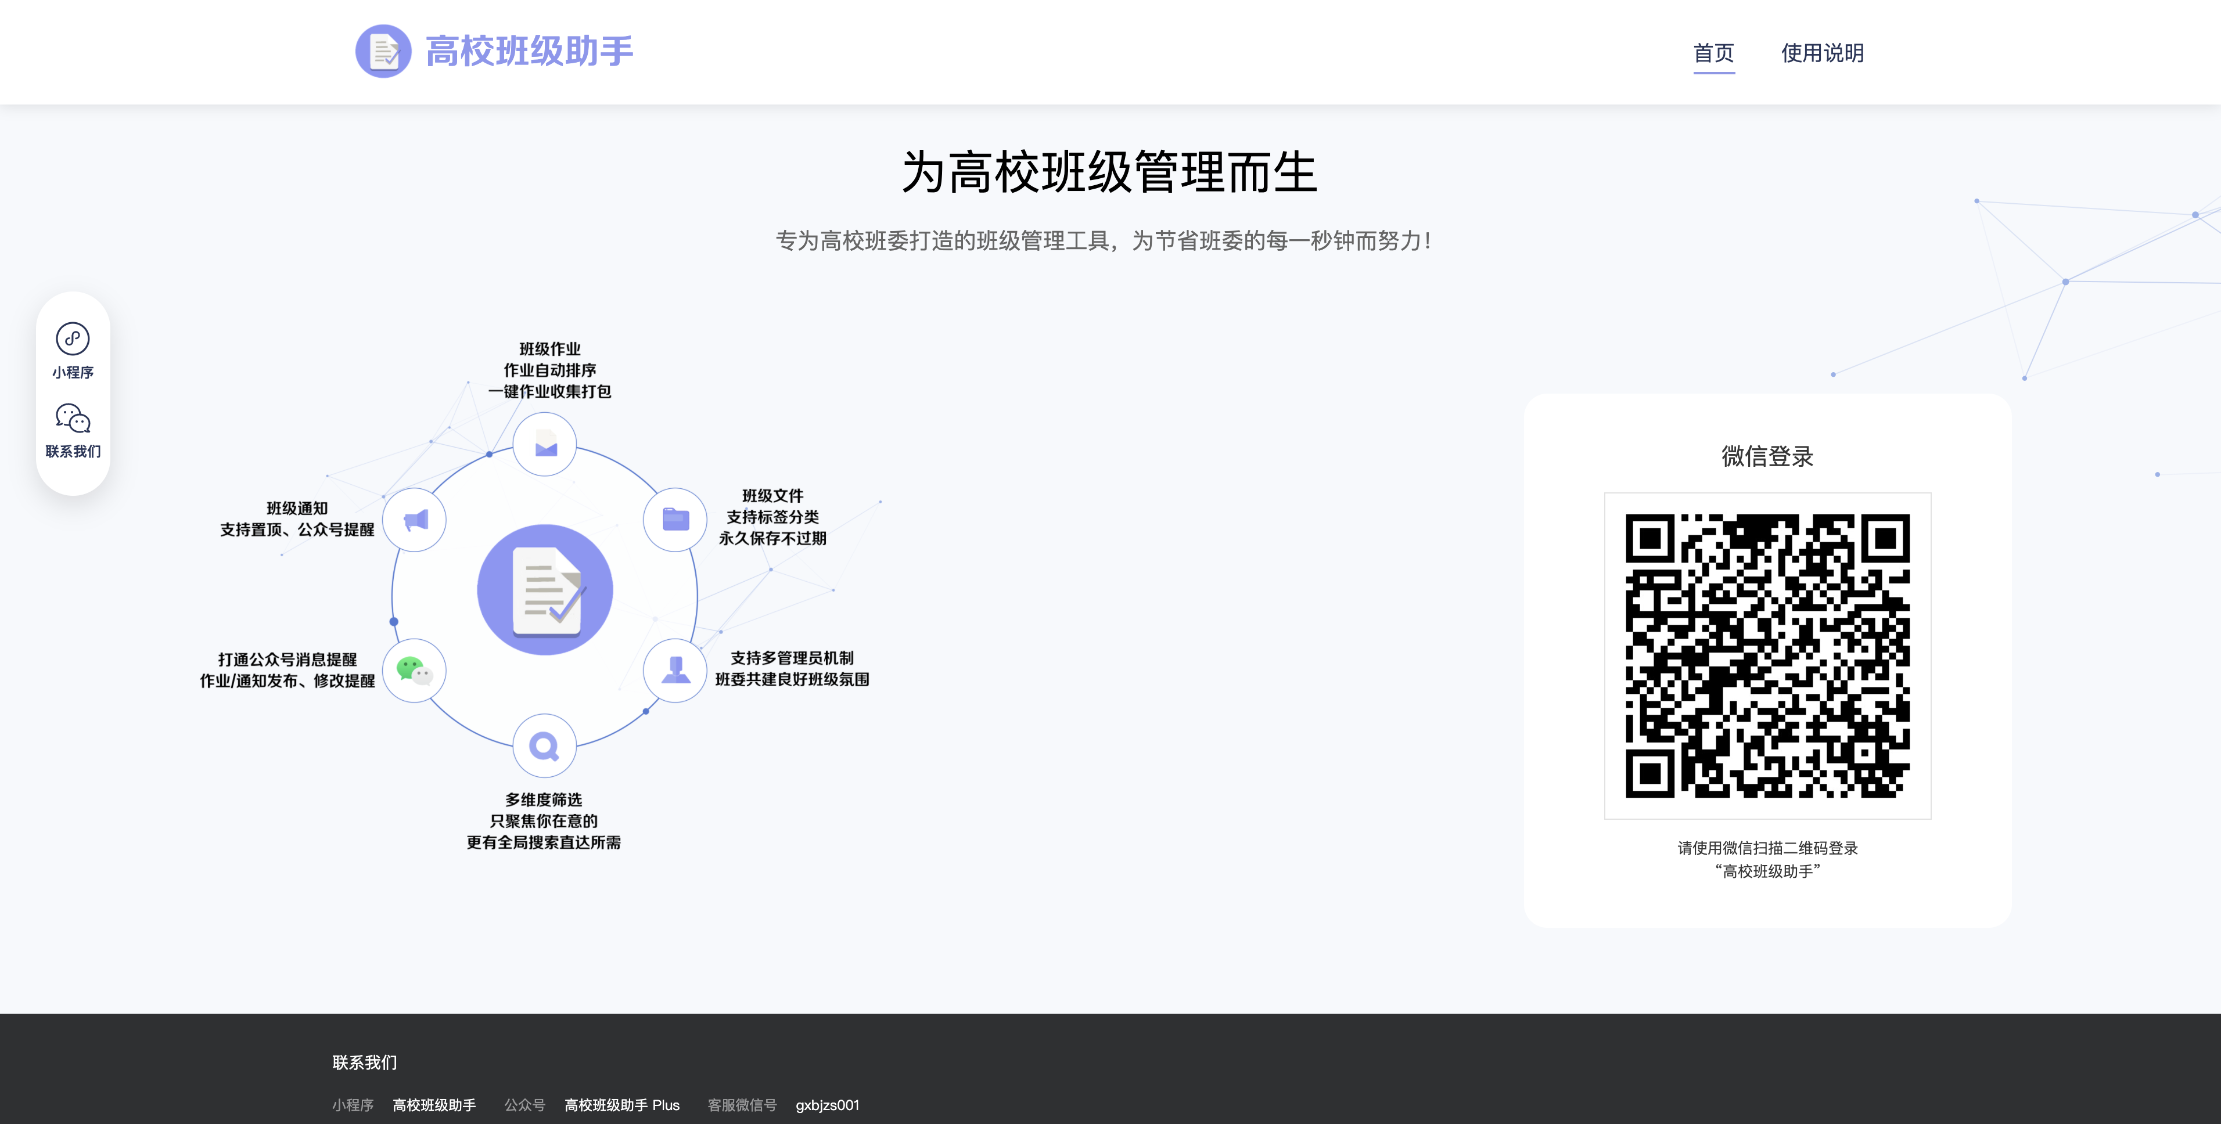Click the 请使用微信扫描二维码登录 hint text
The width and height of the screenshot is (2221, 1124).
pos(1767,848)
